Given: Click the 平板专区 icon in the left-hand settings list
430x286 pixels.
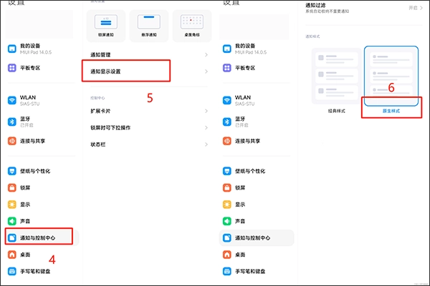Looking at the screenshot, I should [x=11, y=68].
